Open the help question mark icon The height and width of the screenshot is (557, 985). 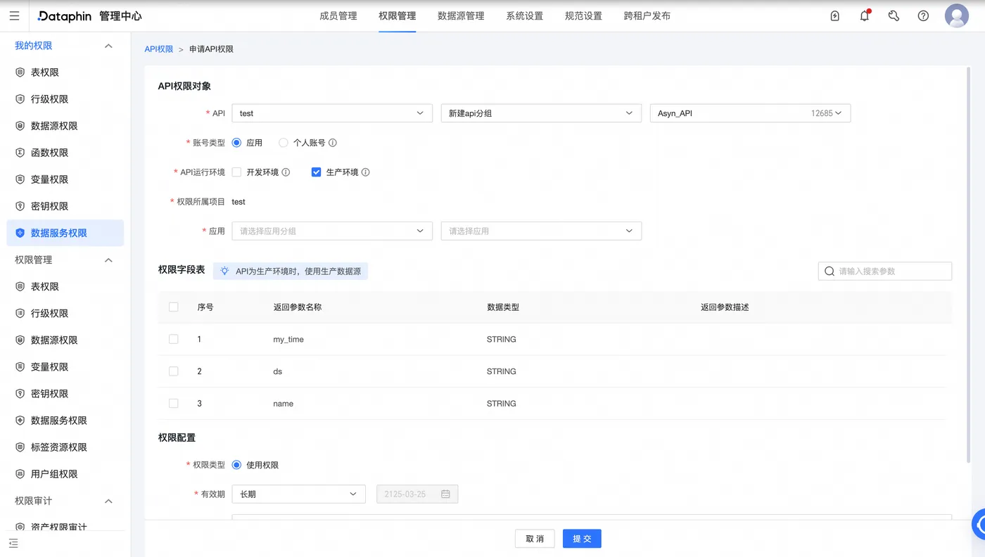[x=923, y=15]
